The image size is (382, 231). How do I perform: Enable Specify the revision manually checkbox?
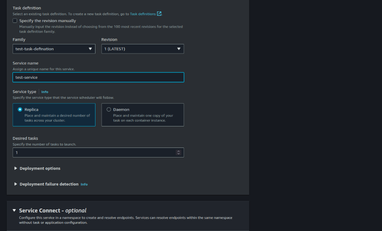(x=15, y=21)
